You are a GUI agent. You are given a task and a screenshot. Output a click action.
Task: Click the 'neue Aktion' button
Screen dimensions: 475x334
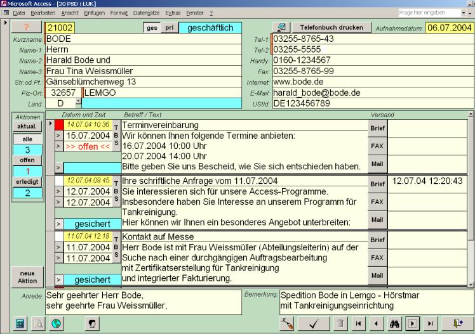click(x=27, y=277)
